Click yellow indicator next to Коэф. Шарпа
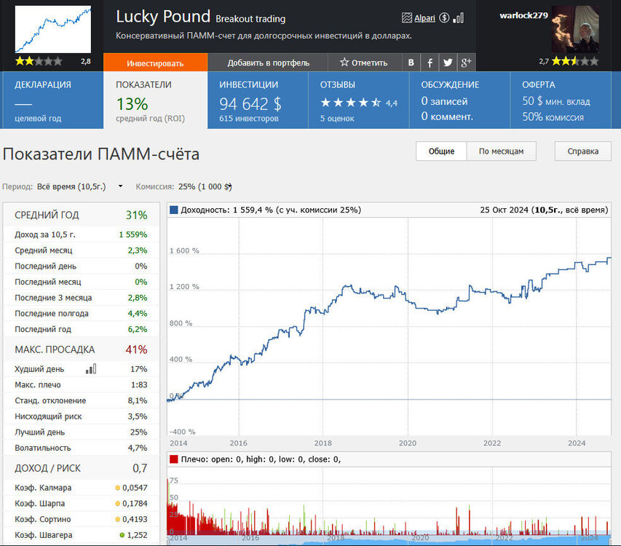 click(x=118, y=504)
